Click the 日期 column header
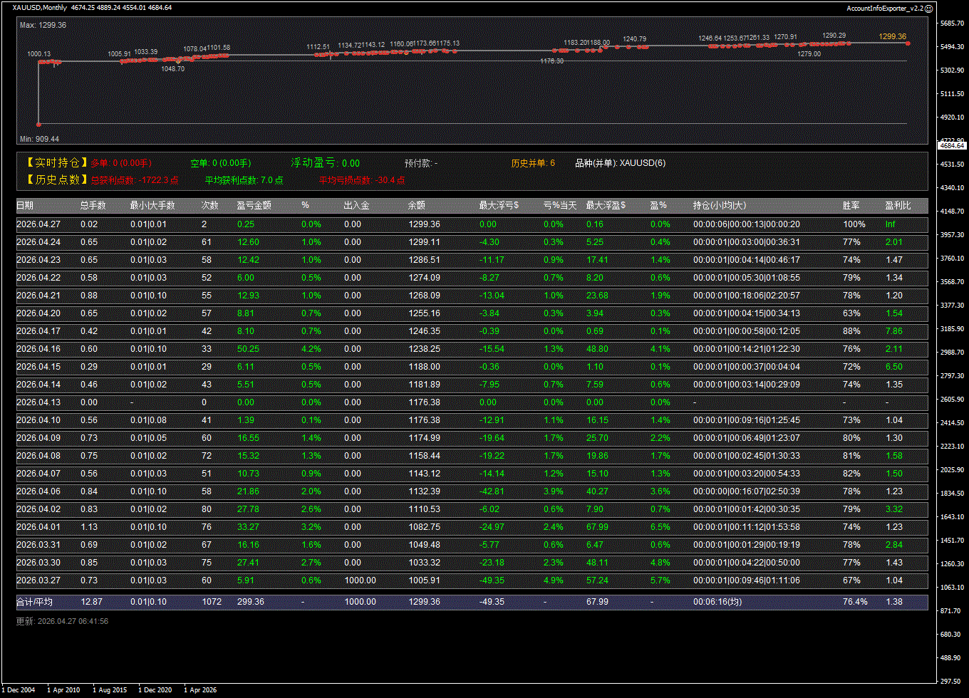 pos(24,206)
